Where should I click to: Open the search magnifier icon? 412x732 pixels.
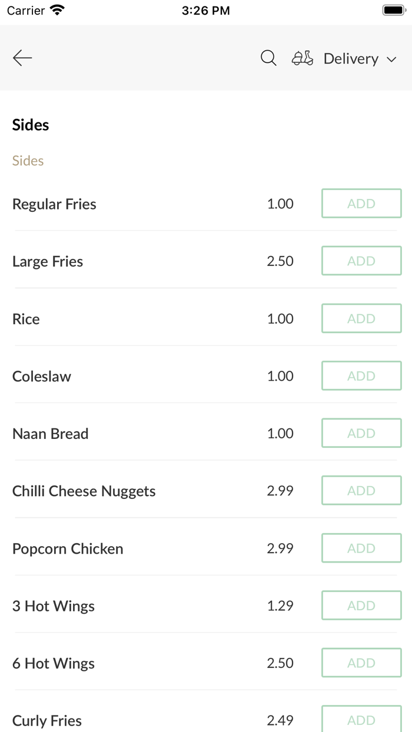coord(268,58)
